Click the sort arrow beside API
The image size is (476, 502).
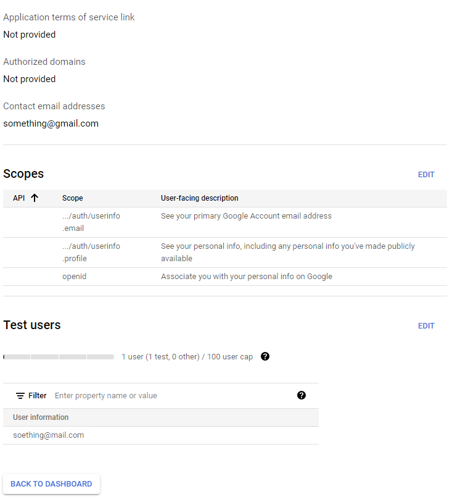tap(35, 198)
